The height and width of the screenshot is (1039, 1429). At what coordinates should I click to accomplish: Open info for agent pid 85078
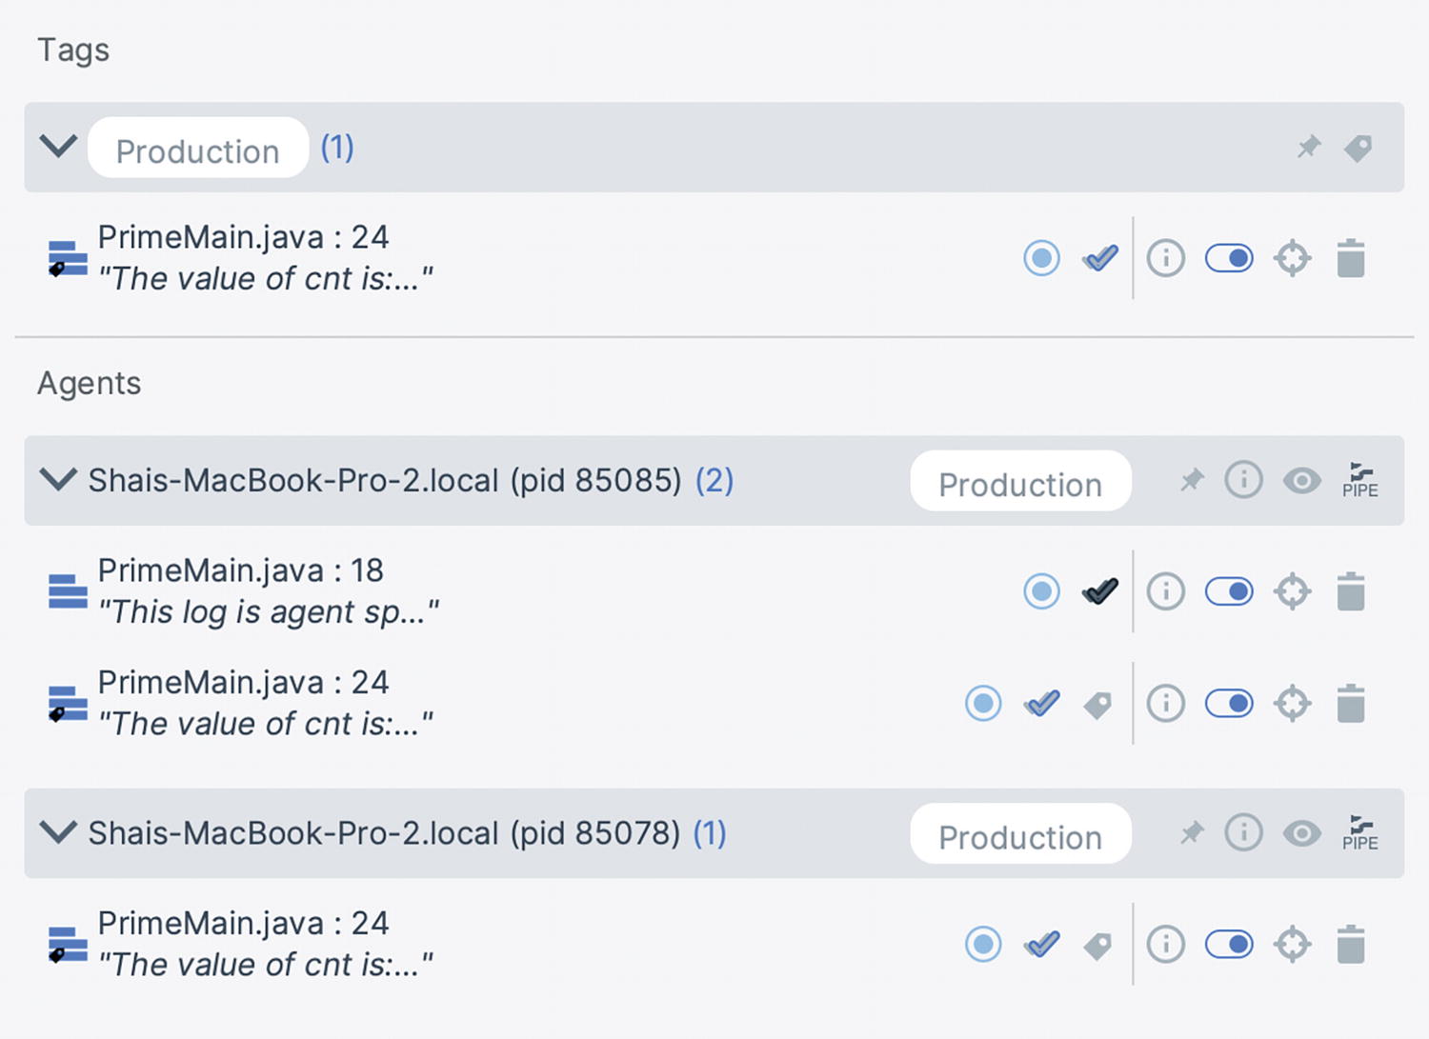[1243, 833]
